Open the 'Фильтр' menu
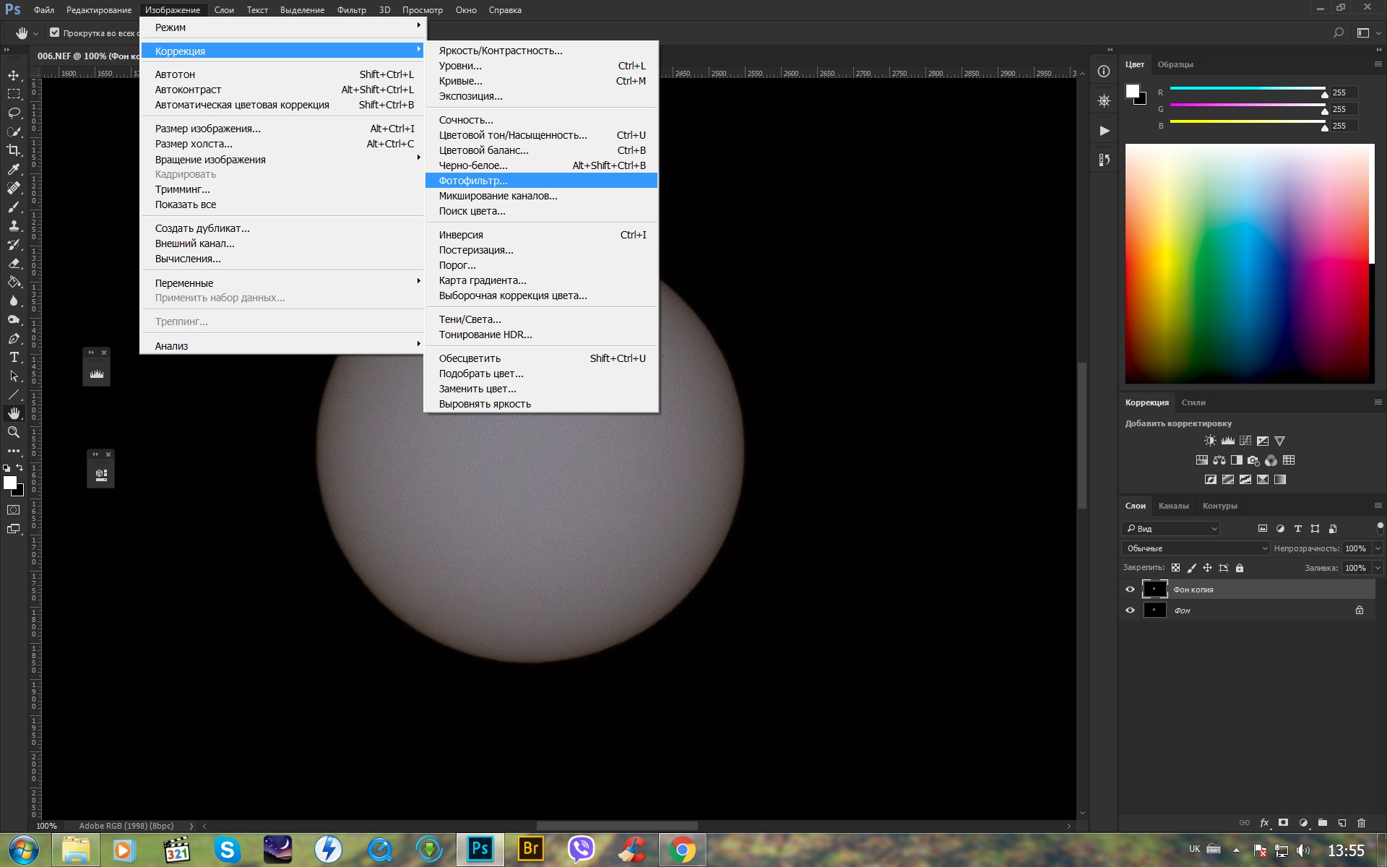1387x867 pixels. 351,10
